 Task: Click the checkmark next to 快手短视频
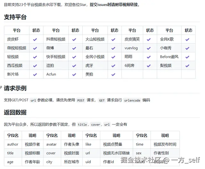(x=74, y=57)
